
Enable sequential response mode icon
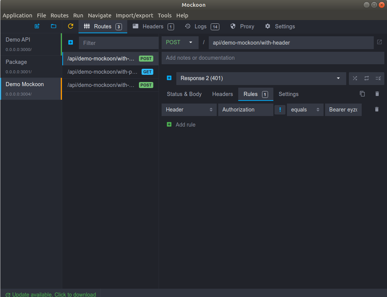(x=367, y=78)
